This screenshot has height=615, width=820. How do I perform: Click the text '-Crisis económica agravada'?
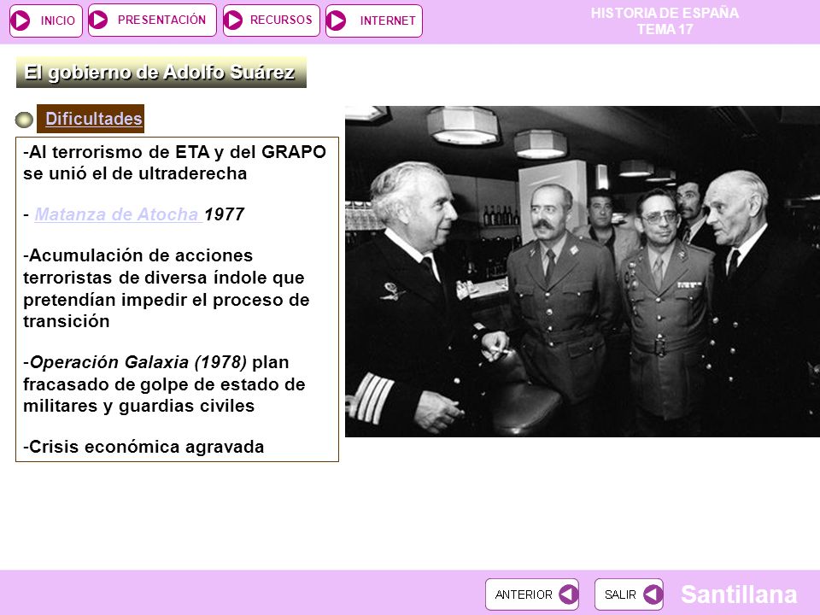pyautogui.click(x=143, y=447)
